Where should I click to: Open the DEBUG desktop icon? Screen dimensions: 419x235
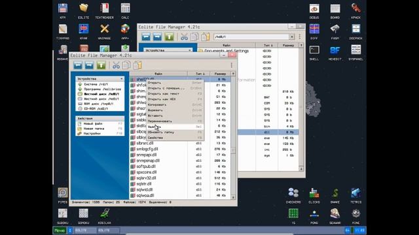314,10
